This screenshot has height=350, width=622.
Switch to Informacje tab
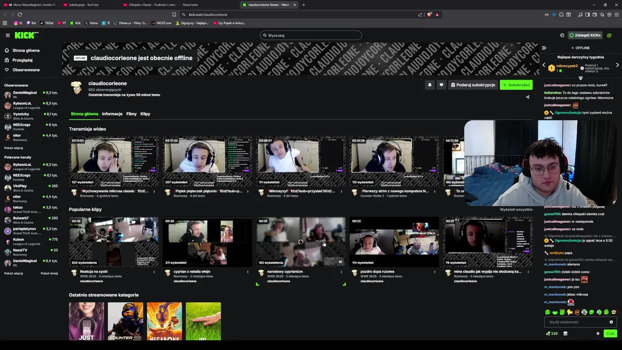point(112,114)
